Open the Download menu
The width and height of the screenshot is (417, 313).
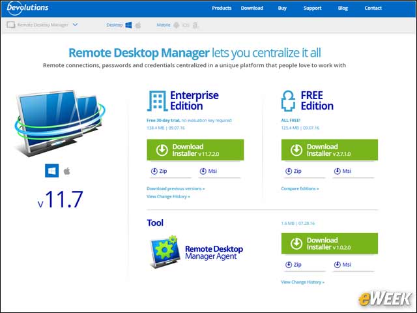click(x=252, y=8)
